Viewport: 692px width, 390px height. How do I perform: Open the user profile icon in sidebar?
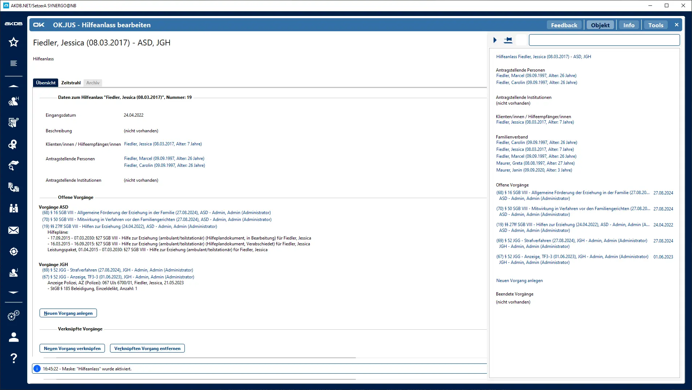click(13, 337)
